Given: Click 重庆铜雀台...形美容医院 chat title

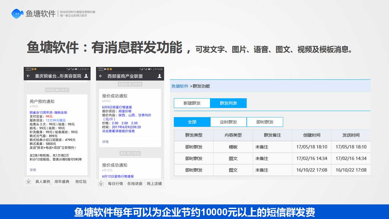Looking at the screenshot, I should coord(58,76).
